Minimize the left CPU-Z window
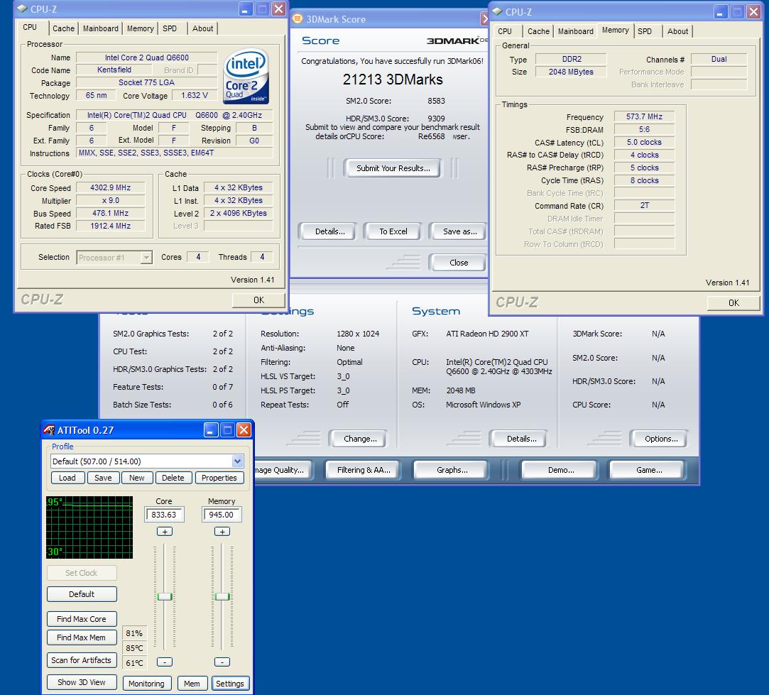Screen dimensions: 769x695 coord(246,9)
